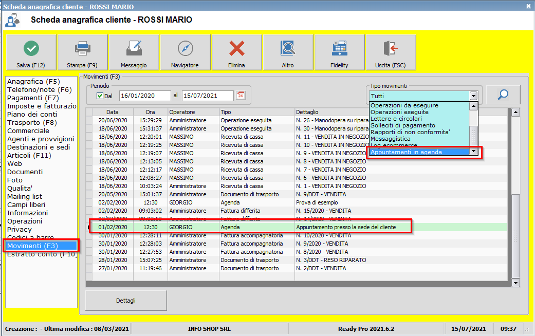Open Agenti e provvigioni section

[41, 139]
